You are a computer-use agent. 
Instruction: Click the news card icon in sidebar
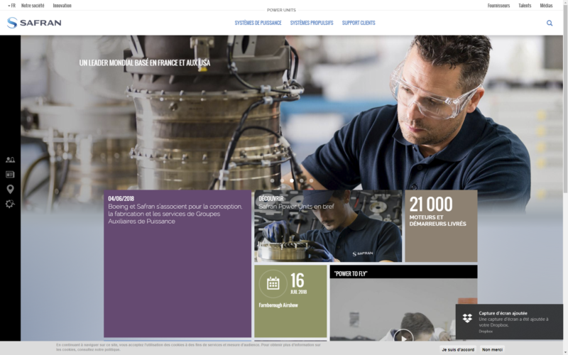pyautogui.click(x=10, y=175)
